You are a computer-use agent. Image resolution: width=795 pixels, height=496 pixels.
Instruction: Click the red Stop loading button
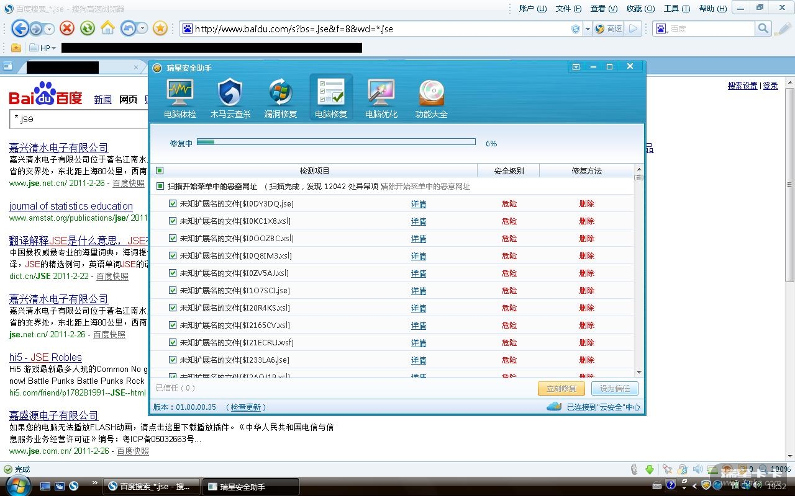pos(67,28)
